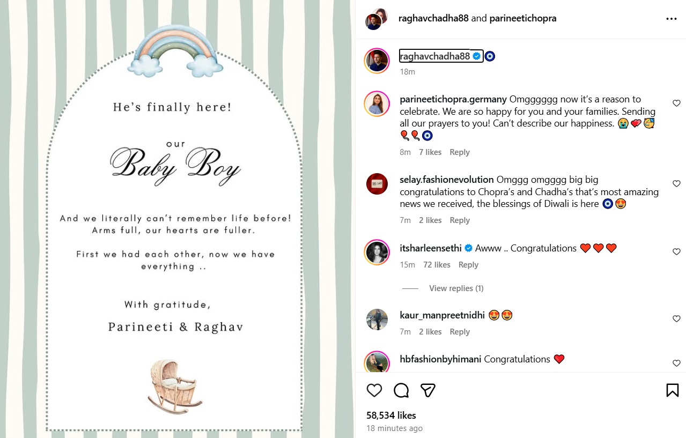Open raghavchadha88 profile picture in caption

coord(377,60)
